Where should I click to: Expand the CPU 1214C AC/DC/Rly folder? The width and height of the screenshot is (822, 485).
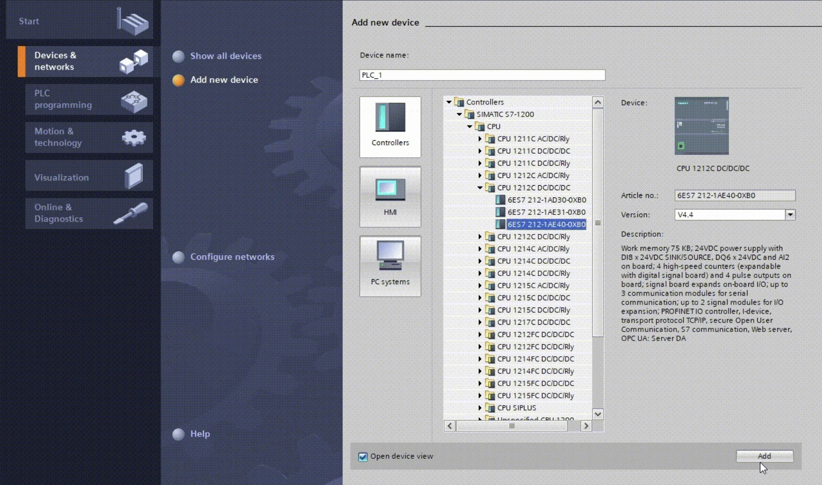coord(480,249)
